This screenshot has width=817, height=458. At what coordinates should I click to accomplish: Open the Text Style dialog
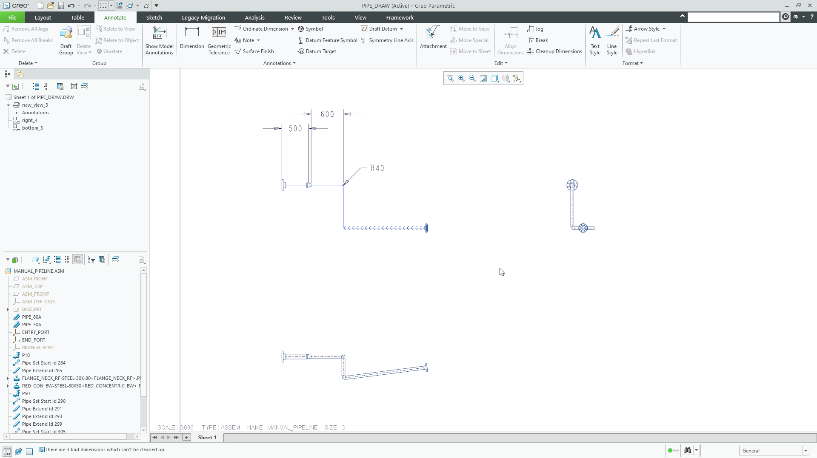(595, 40)
